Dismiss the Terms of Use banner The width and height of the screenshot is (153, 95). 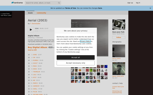(x=150, y=8)
